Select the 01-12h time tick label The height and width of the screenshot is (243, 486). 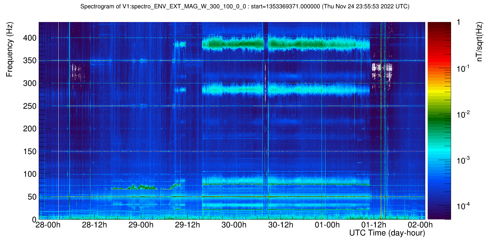click(x=374, y=225)
